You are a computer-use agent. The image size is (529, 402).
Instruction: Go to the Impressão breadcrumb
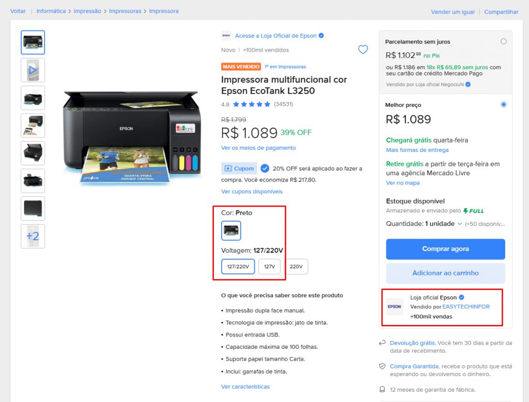[87, 11]
